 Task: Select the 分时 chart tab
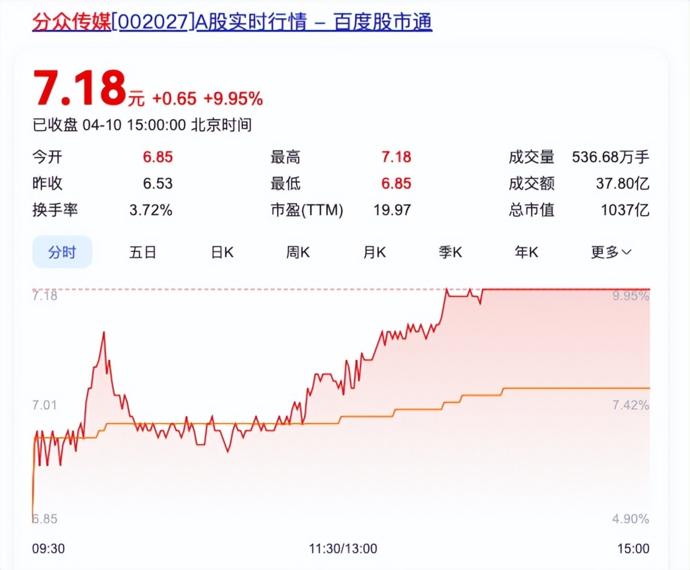pos(62,252)
